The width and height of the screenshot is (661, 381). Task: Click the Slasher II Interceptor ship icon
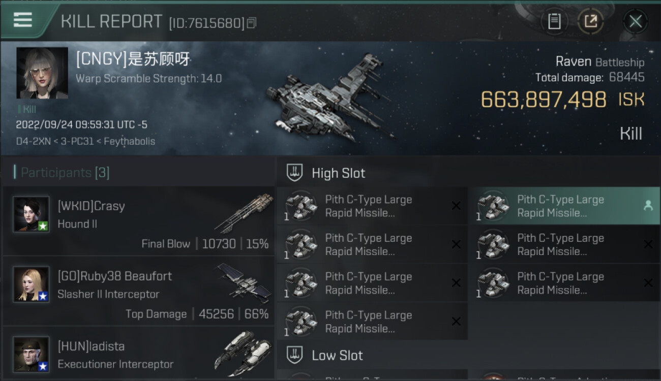245,282
